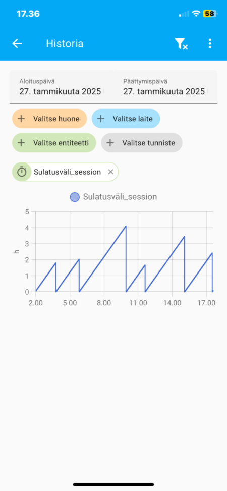Go back using the arrow icon

point(17,43)
